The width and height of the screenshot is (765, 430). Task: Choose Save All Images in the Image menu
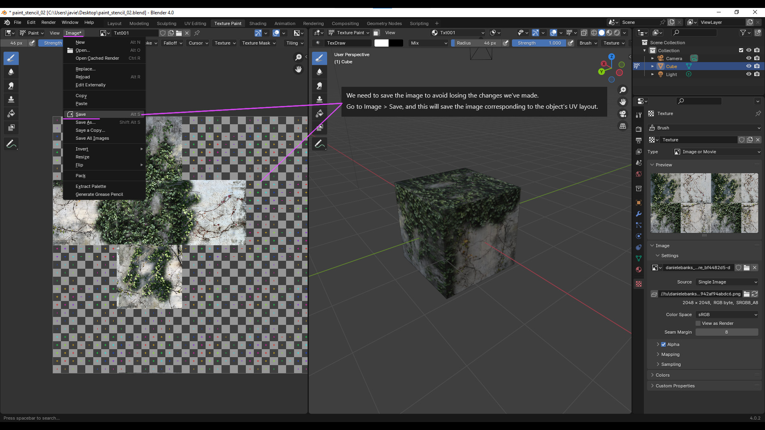104,138
